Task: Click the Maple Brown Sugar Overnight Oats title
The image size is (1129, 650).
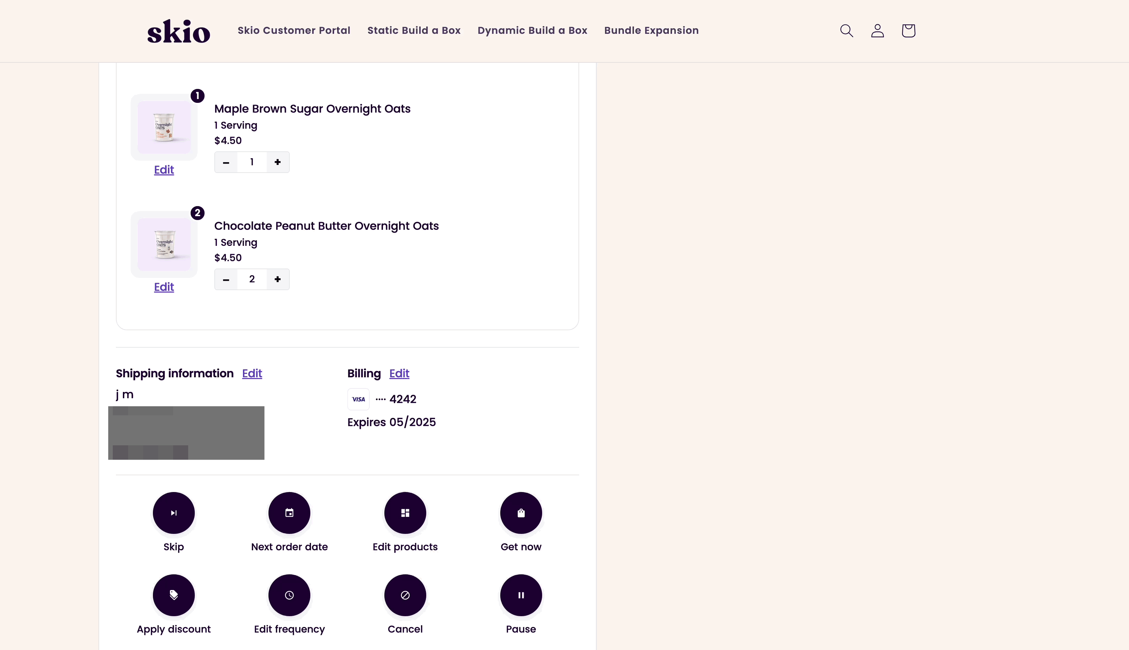Action: [312, 109]
